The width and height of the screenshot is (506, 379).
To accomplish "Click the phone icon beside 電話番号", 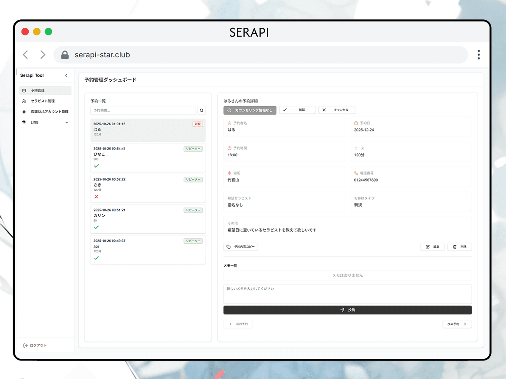I will (356, 173).
